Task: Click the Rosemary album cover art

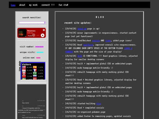Action: (22, 33)
